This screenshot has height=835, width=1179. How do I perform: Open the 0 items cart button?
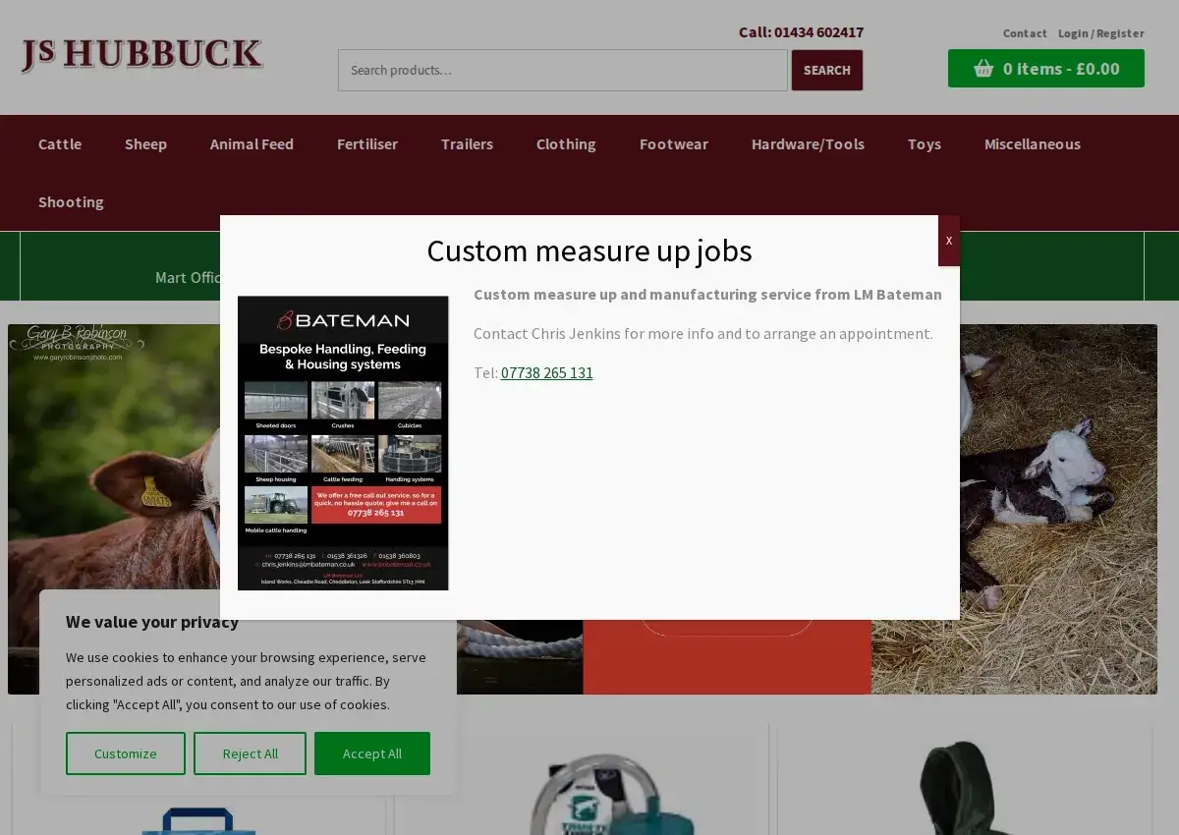1046,69
